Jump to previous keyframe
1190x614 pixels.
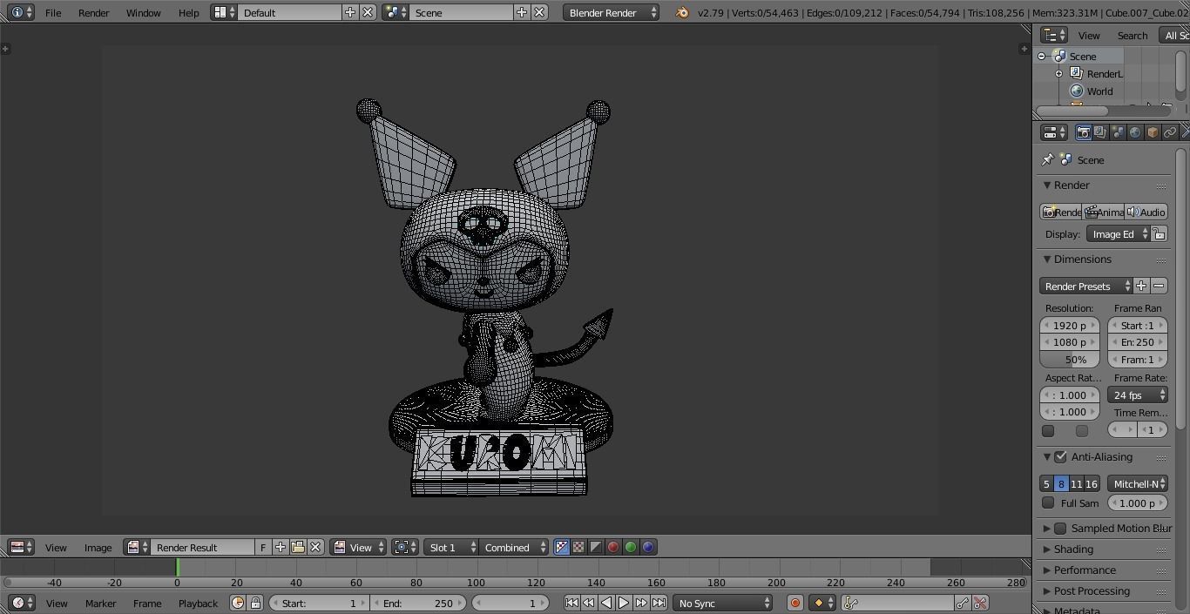pos(589,603)
